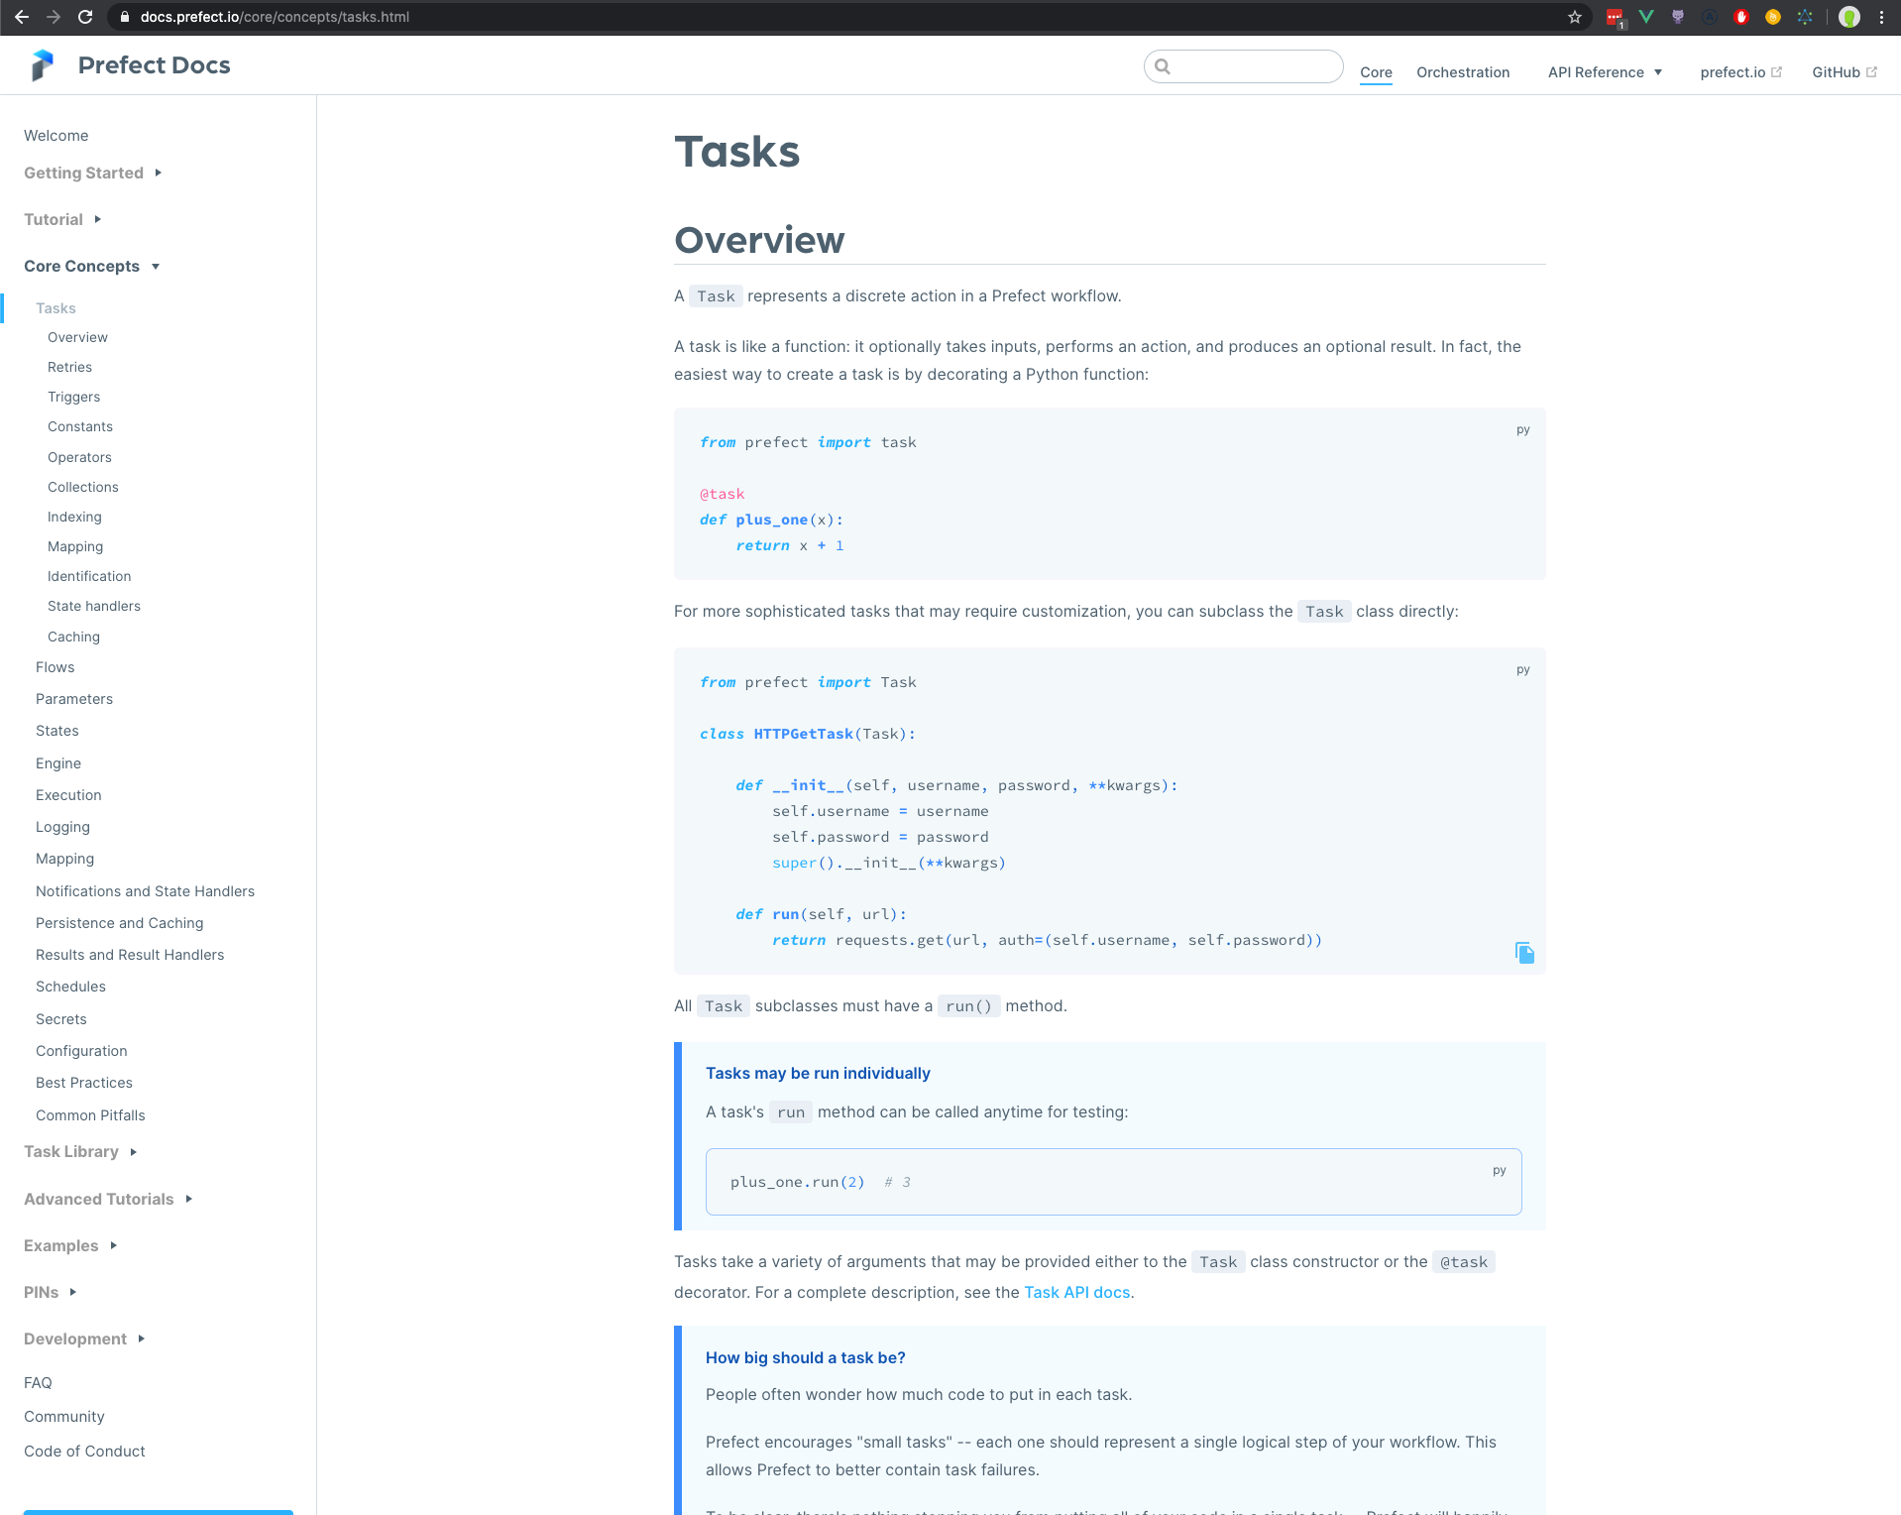The height and width of the screenshot is (1515, 1901).
Task: Switch to the Orchestration nav tab
Action: (x=1463, y=72)
